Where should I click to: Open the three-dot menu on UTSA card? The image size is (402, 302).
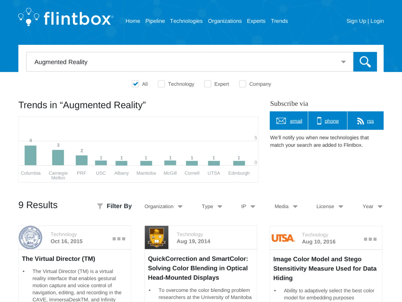pos(370,239)
